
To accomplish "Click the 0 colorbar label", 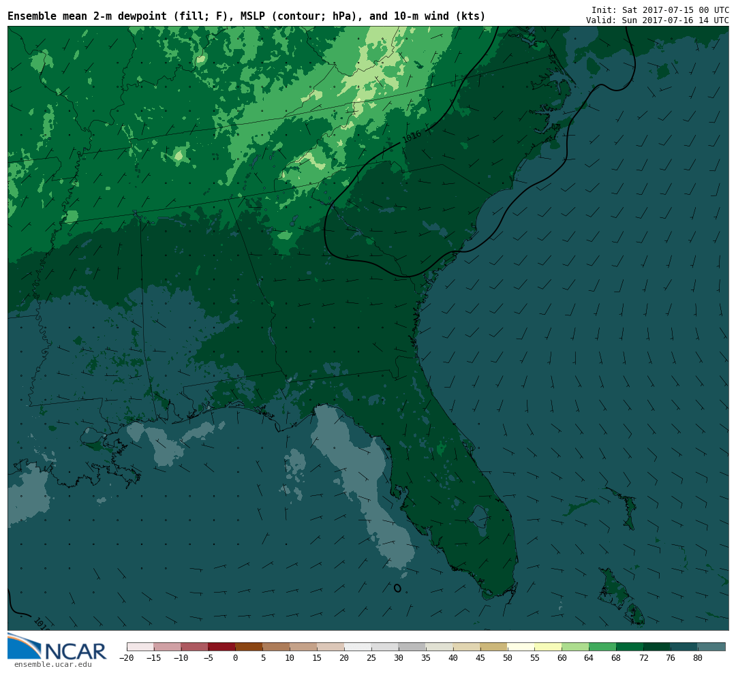I will coord(236,658).
